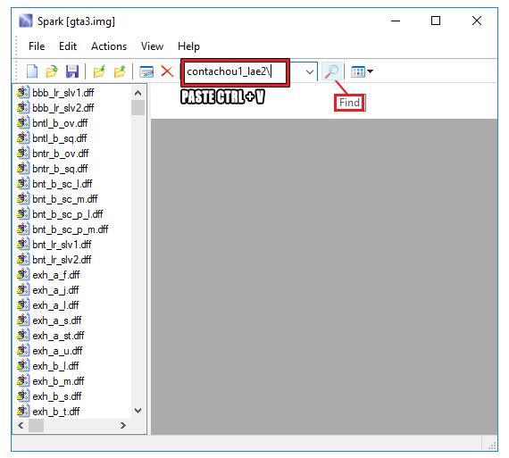This screenshot has width=509, height=458.
Task: Click the file list scroll up arrow
Action: (138, 93)
